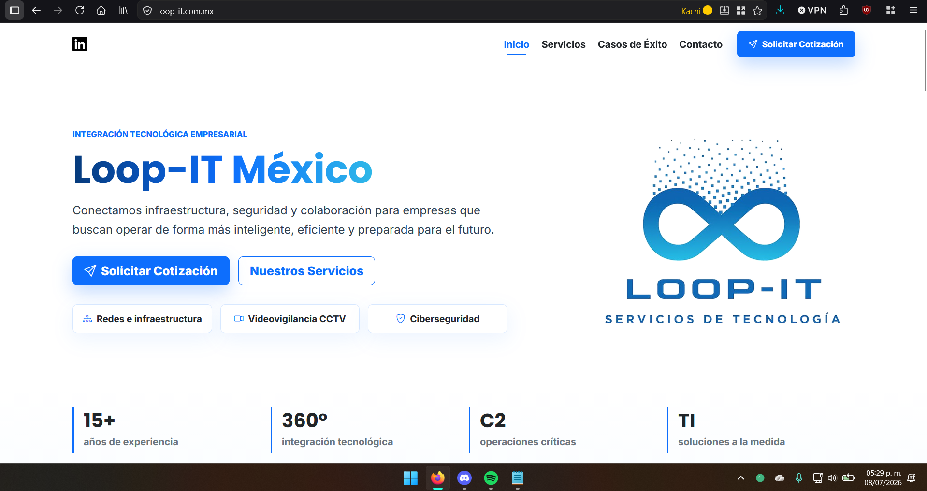Click the hero Solicitar Cotización button
The image size is (927, 491).
pos(151,271)
